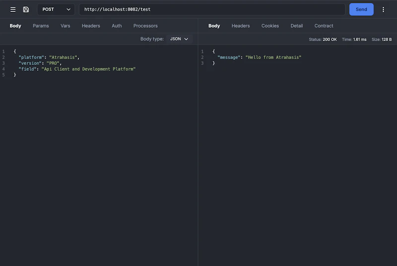The image size is (397, 266).
Task: Click the save request disk icon
Action: (x=26, y=9)
